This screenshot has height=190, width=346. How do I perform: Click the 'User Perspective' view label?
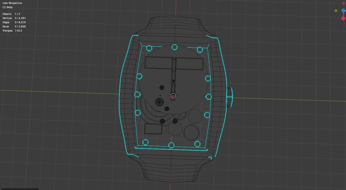pos(12,3)
